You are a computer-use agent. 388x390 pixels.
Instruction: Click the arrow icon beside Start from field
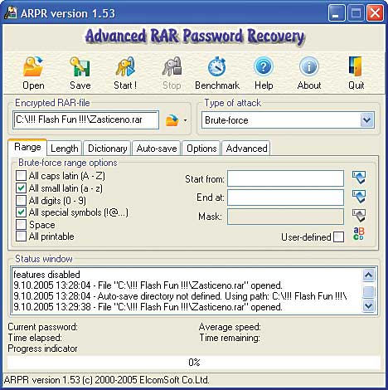coord(359,178)
